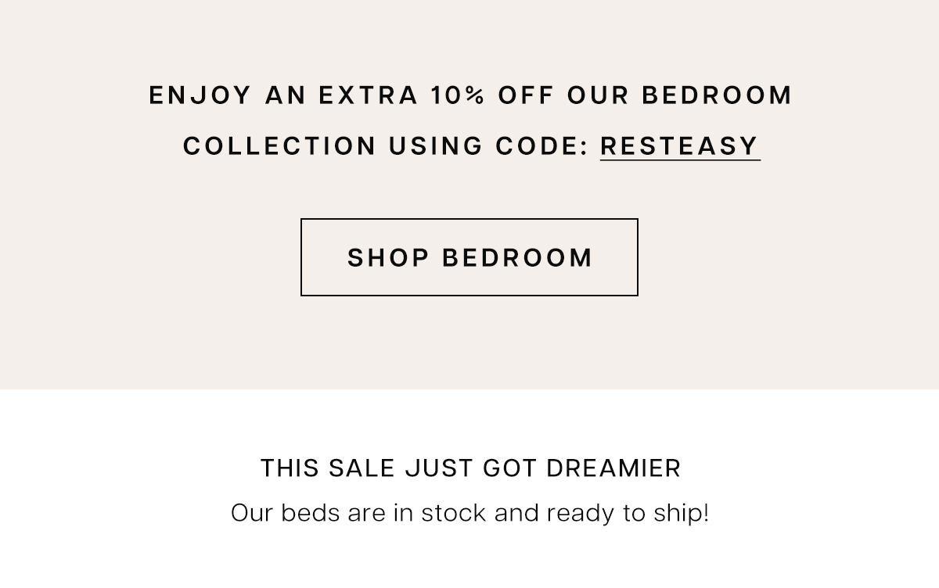Click the 'USING CODE:' text
The image size is (939, 588).
click(489, 146)
